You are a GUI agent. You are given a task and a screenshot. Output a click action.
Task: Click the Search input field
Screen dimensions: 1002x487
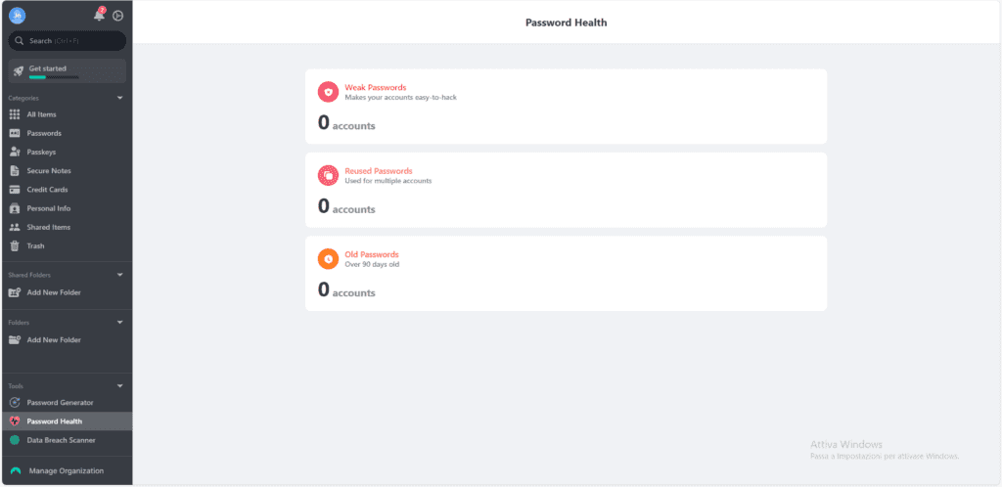click(67, 41)
